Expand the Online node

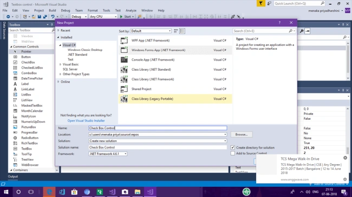[58, 81]
